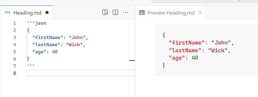Click line number 8 in the gutter
The image size is (258, 97).
[15, 73]
